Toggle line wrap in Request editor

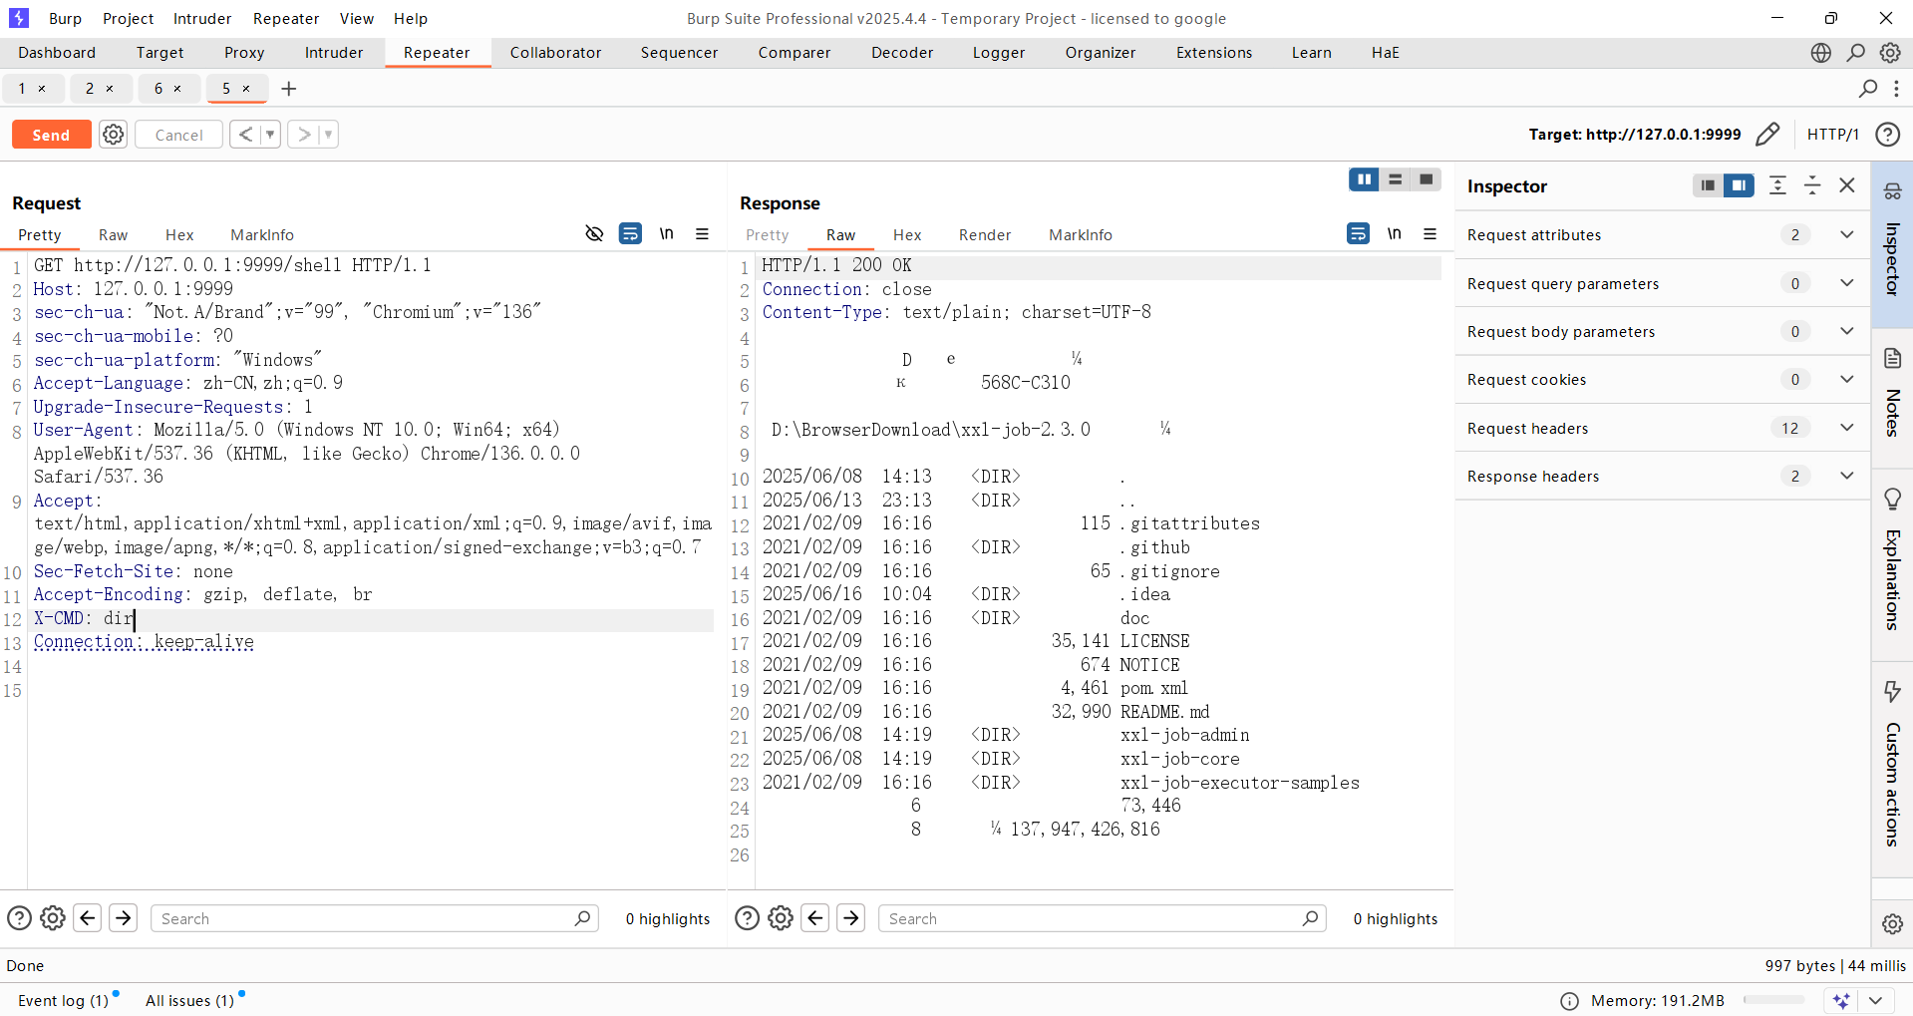point(630,233)
